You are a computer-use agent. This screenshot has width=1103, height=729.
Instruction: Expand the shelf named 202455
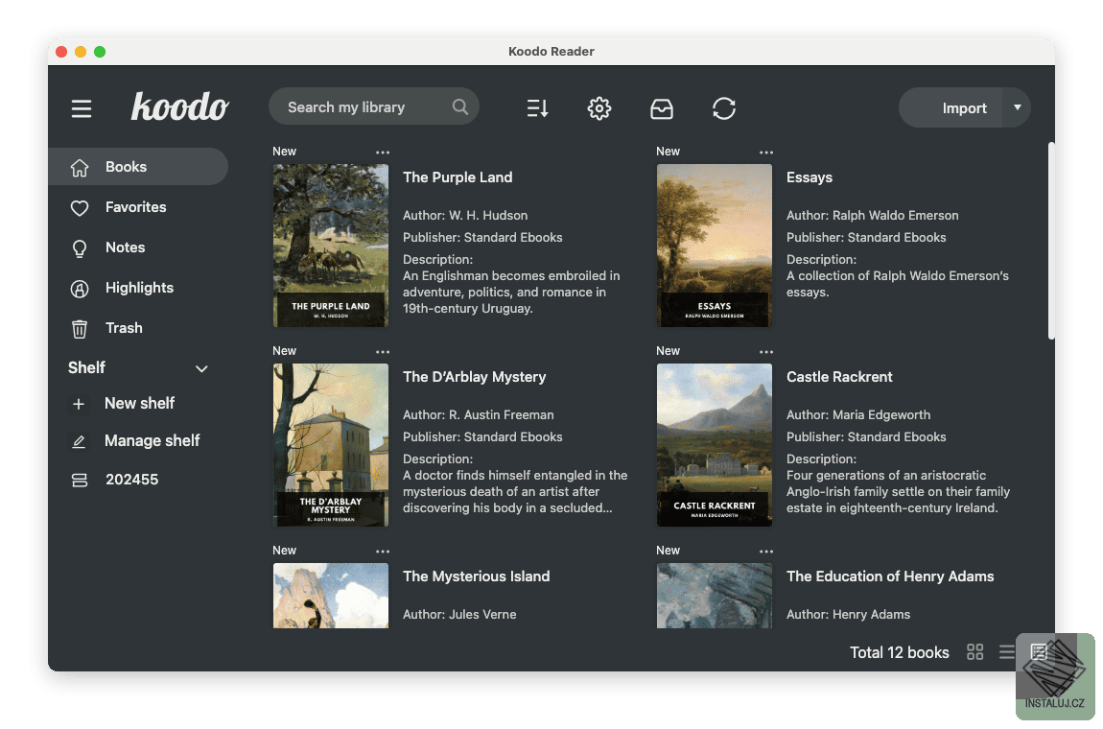click(129, 479)
